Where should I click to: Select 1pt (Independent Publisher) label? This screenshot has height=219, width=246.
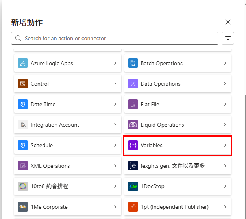tap(175, 207)
